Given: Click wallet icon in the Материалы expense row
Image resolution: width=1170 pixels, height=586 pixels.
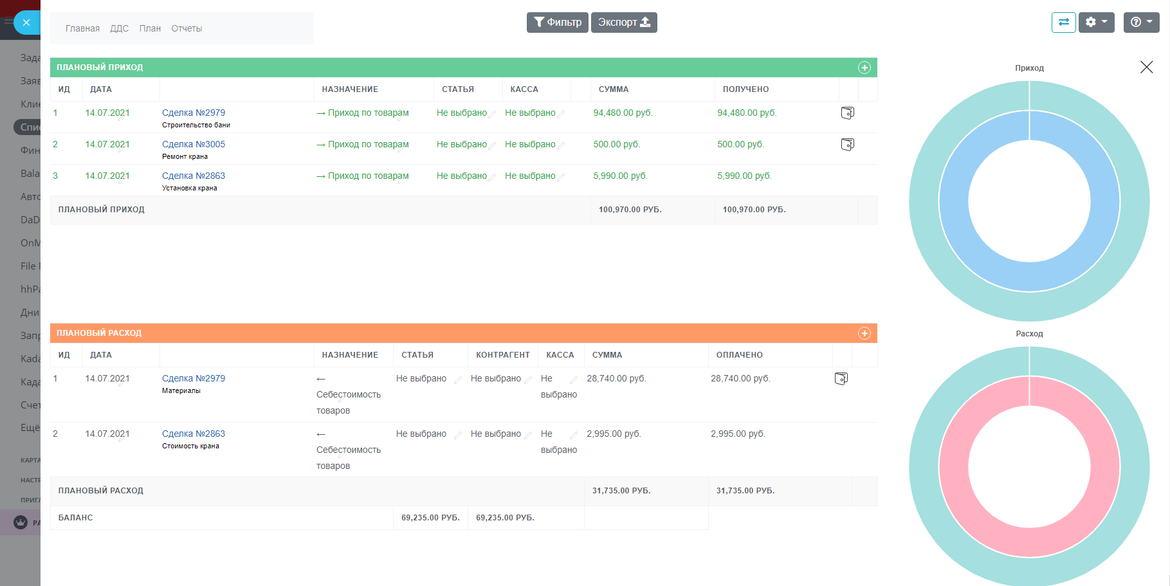Looking at the screenshot, I should 841,379.
